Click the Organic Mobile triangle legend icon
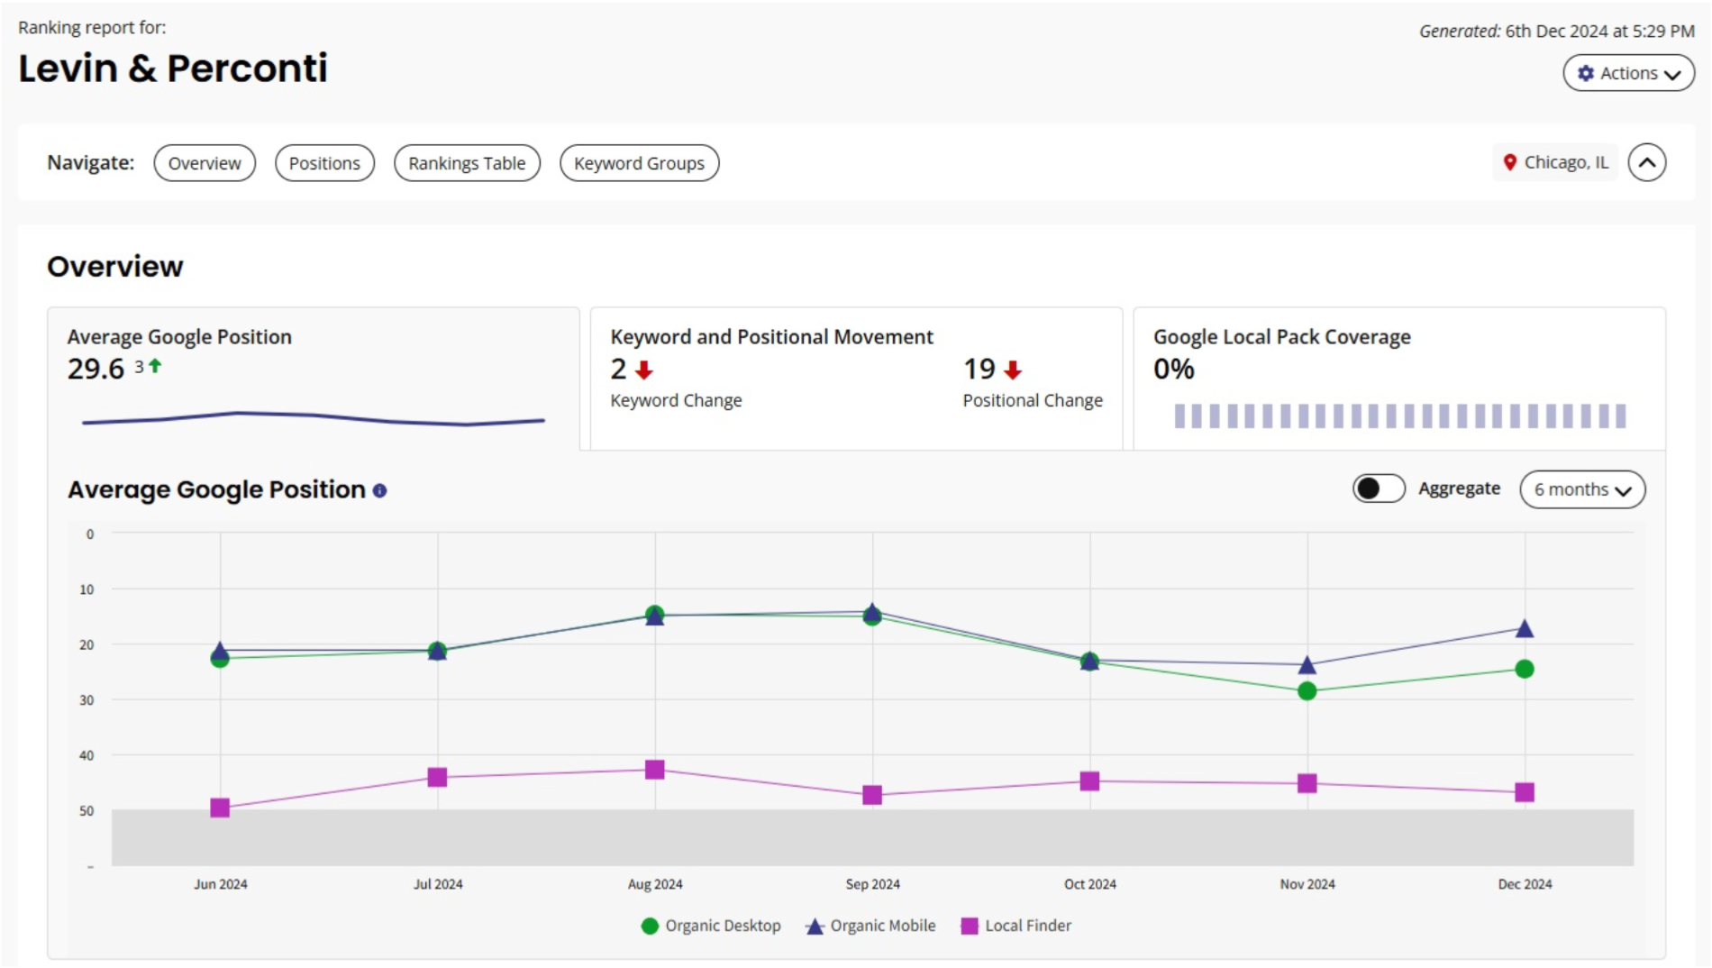Viewport: 1712px width, 968px height. [x=815, y=927]
